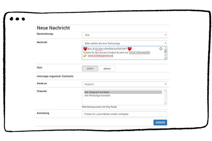Click message textarea scrollbar down arrow
The image size is (212, 141).
pyautogui.click(x=165, y=55)
